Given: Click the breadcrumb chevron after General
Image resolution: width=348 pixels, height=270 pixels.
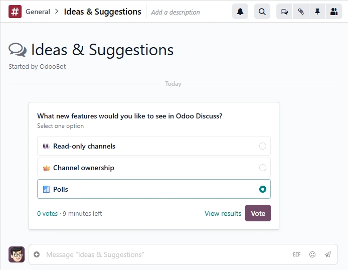Looking at the screenshot, I should tap(57, 12).
